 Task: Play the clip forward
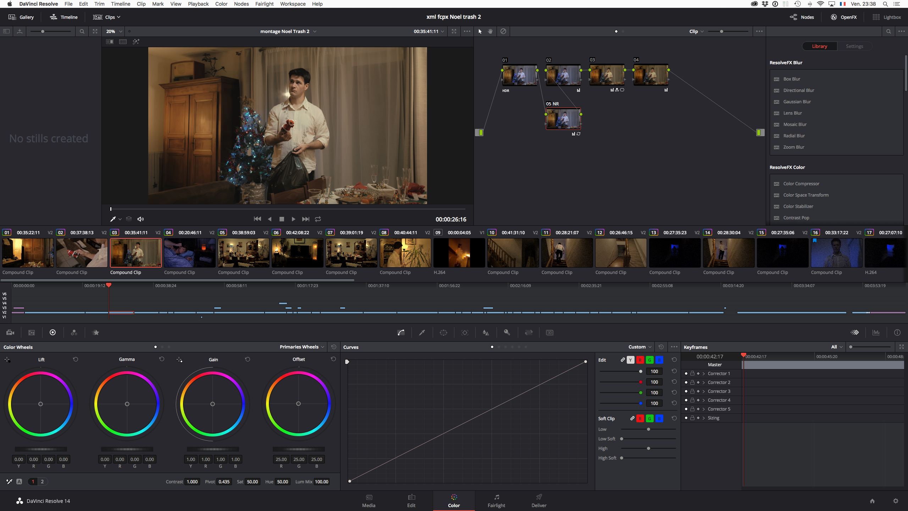click(293, 219)
